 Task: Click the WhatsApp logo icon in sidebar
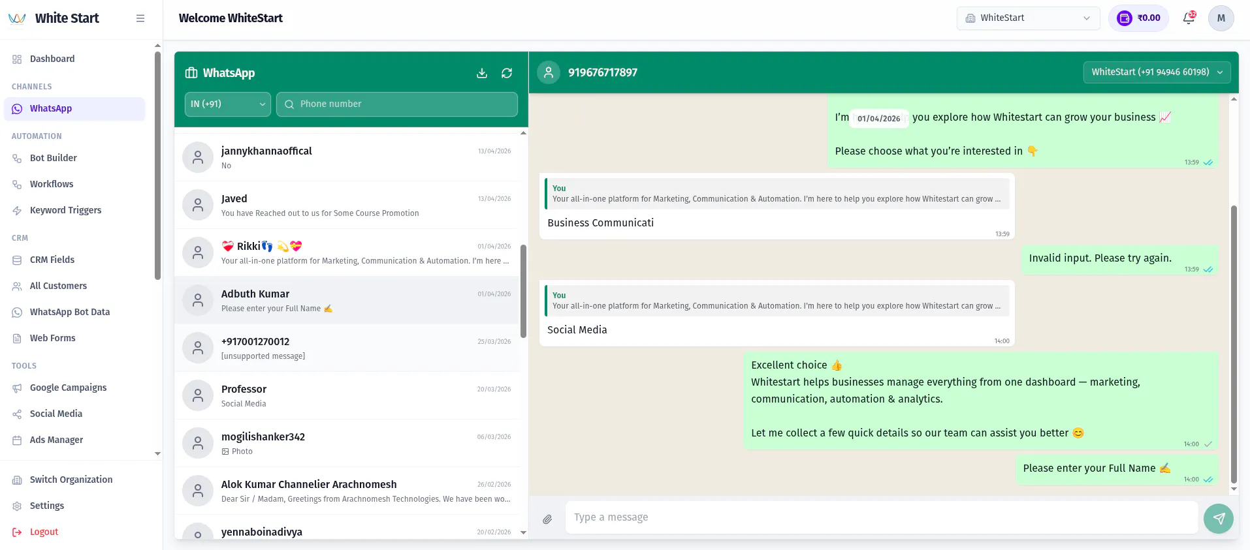(x=17, y=109)
